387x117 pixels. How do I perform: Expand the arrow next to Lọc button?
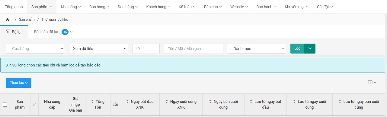(x=310, y=48)
